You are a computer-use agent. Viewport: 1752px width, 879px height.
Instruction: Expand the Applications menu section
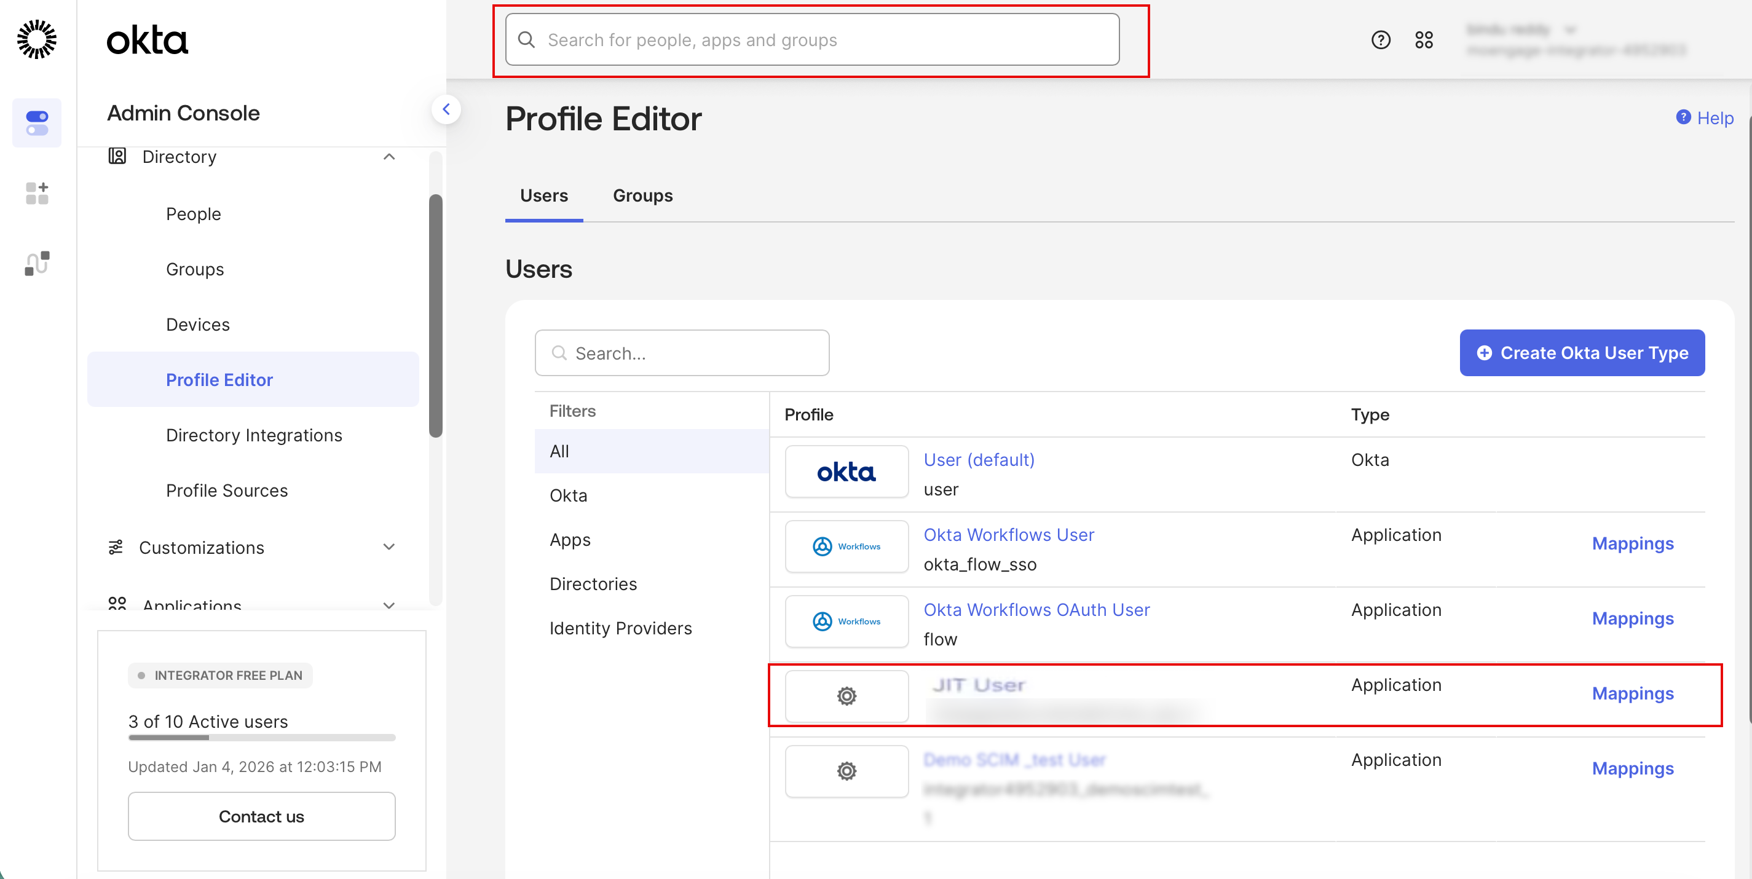pyautogui.click(x=389, y=604)
